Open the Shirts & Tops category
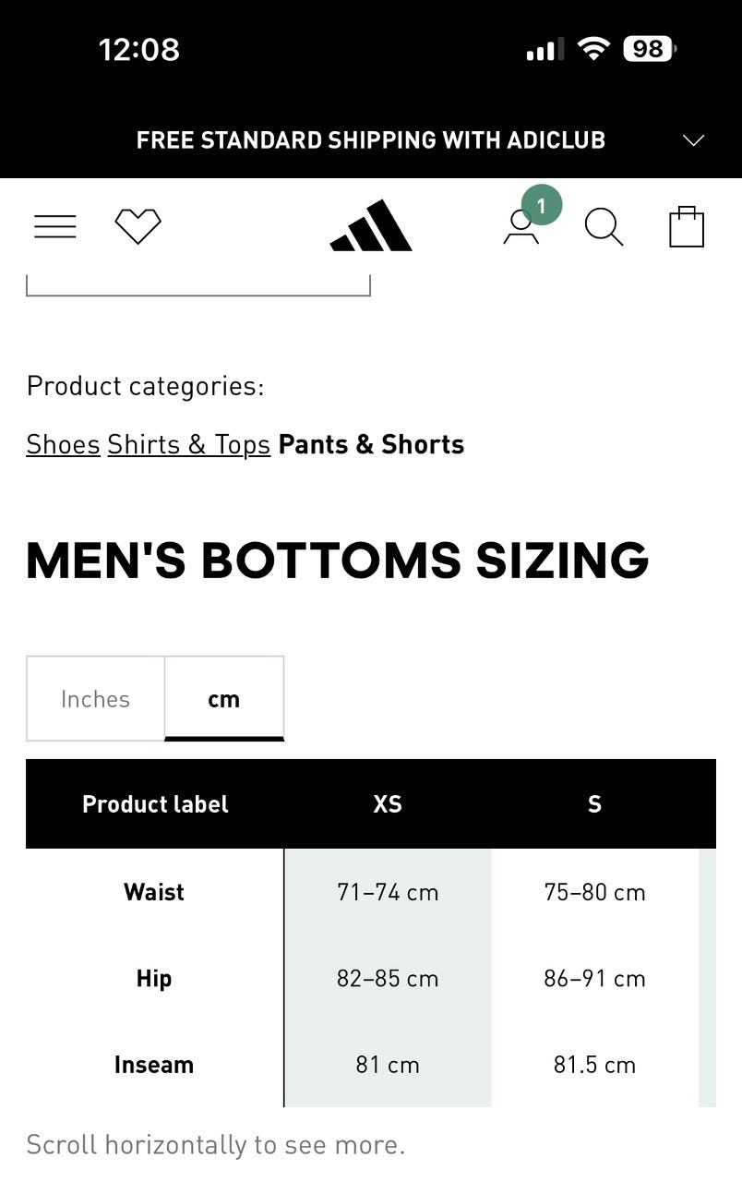742x1182 pixels. tap(188, 444)
